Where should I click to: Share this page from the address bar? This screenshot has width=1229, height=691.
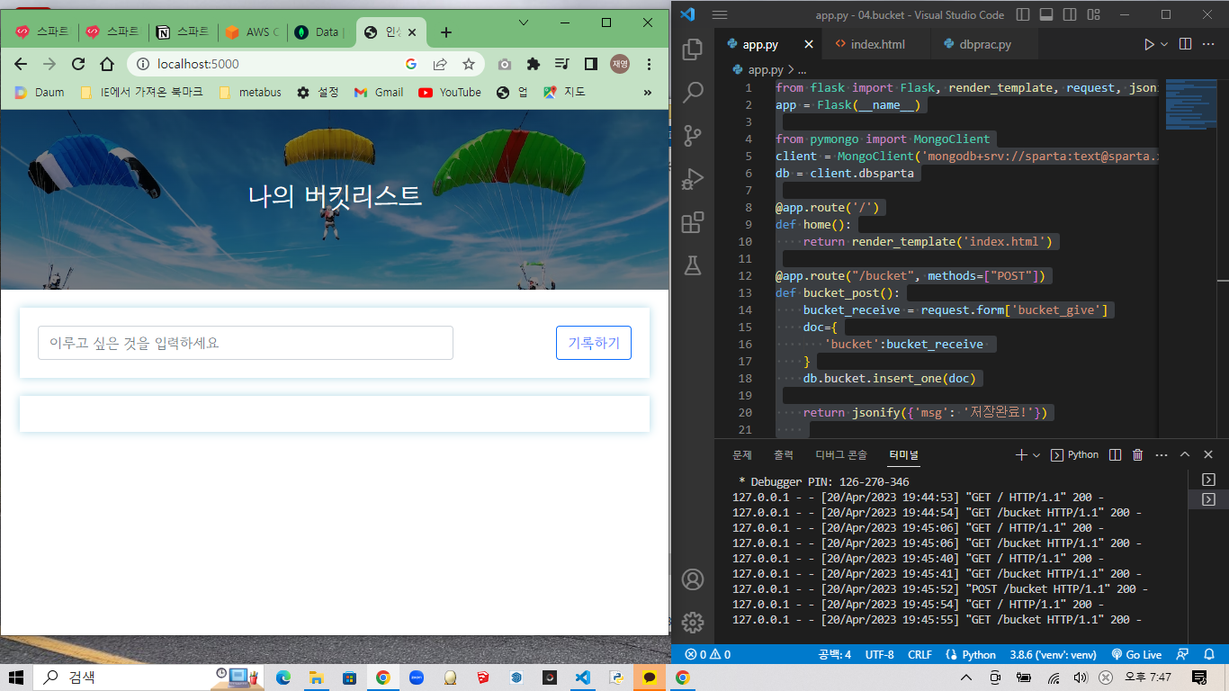[x=440, y=64]
